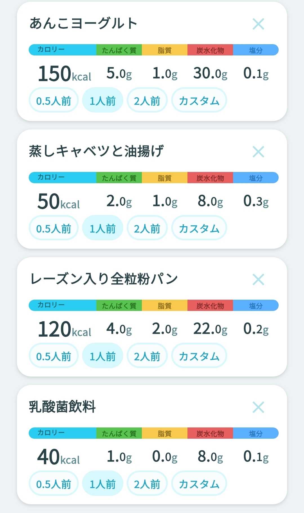The image size is (304, 513).
Task: Tap the あんこヨーグルト title
Action: coord(84,23)
